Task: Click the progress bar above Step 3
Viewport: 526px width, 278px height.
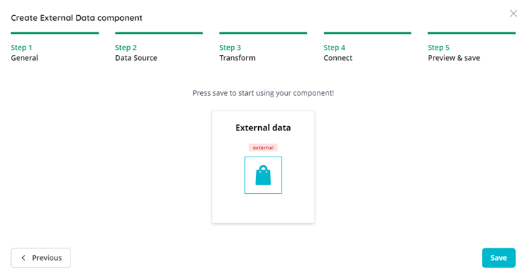Action: click(x=263, y=33)
